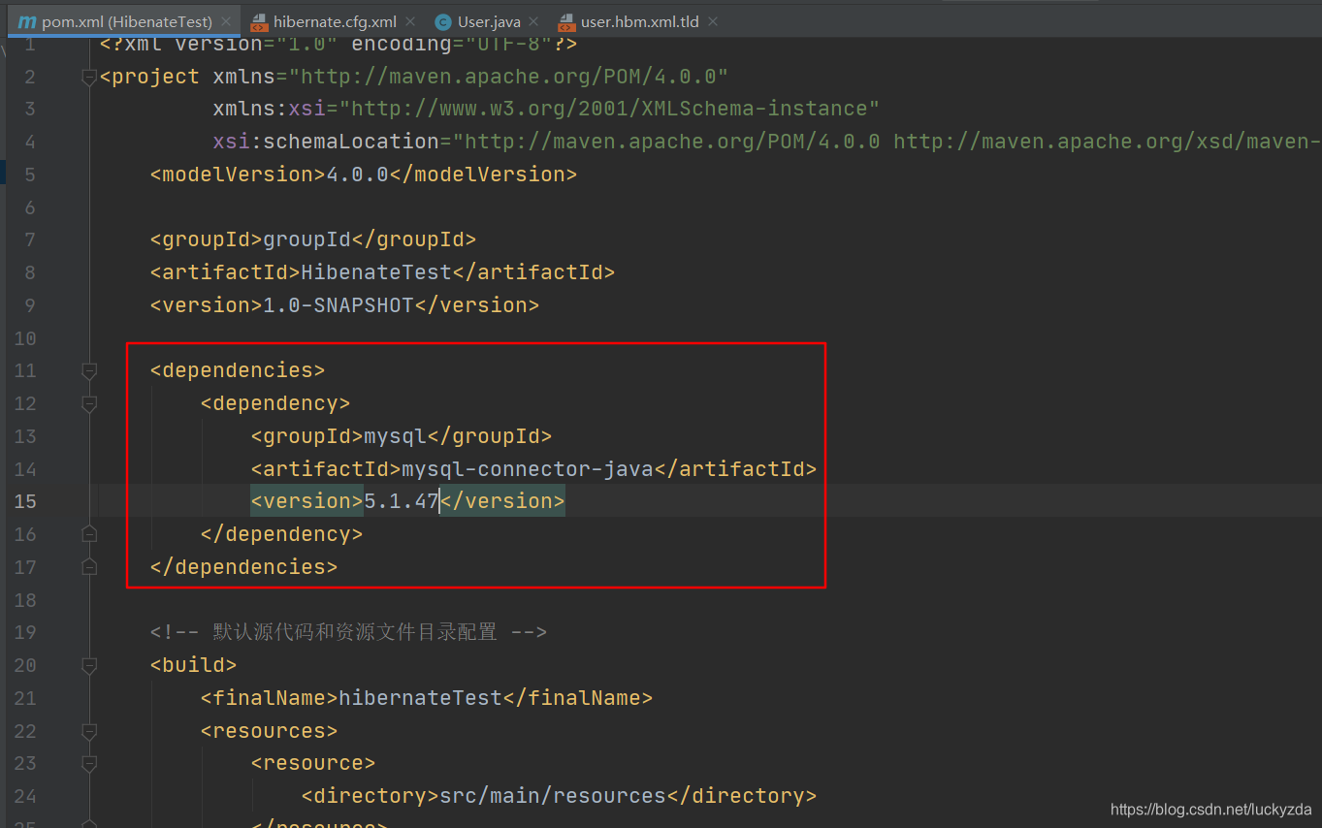
Task: Click the XMLSchema-instance URL on line 3
Action: [609, 109]
